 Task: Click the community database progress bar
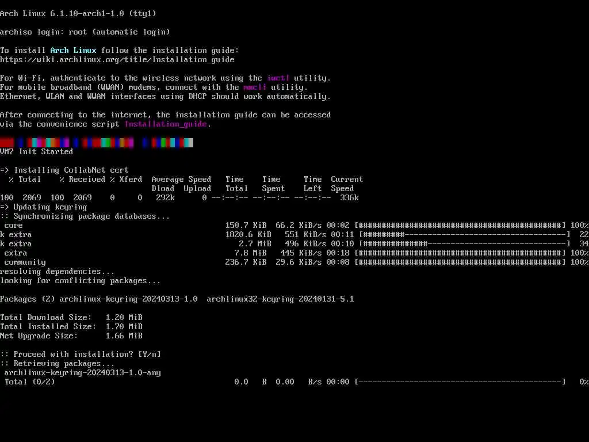pyautogui.click(x=460, y=262)
